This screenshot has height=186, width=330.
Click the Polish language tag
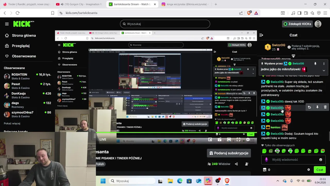click(x=100, y=164)
